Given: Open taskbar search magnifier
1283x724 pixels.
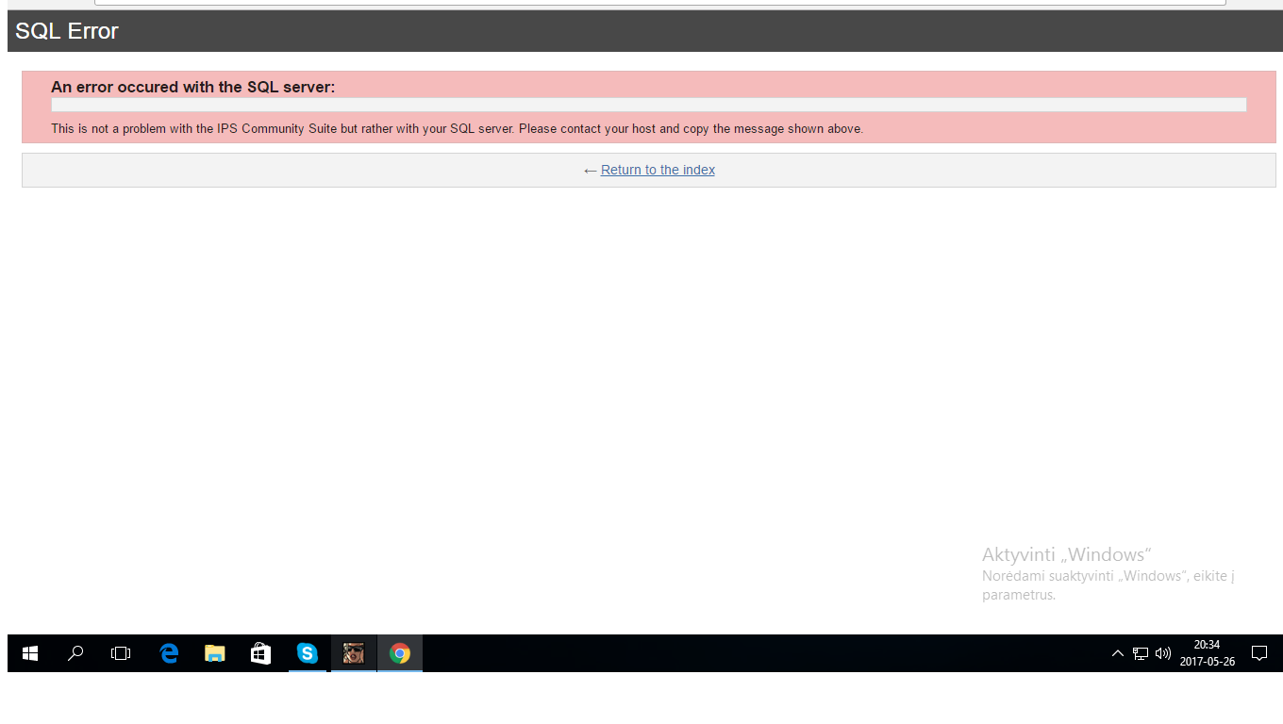Looking at the screenshot, I should pos(75,653).
